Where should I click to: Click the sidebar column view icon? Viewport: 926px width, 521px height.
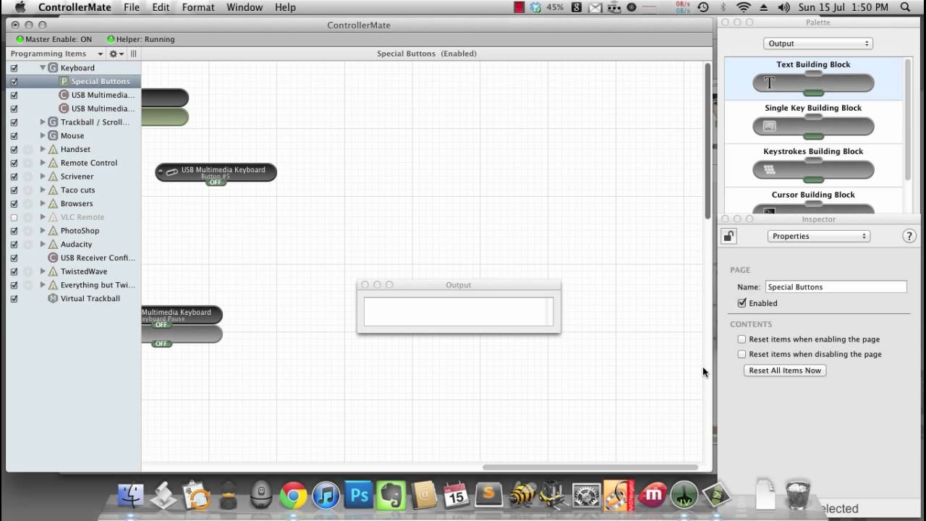134,54
